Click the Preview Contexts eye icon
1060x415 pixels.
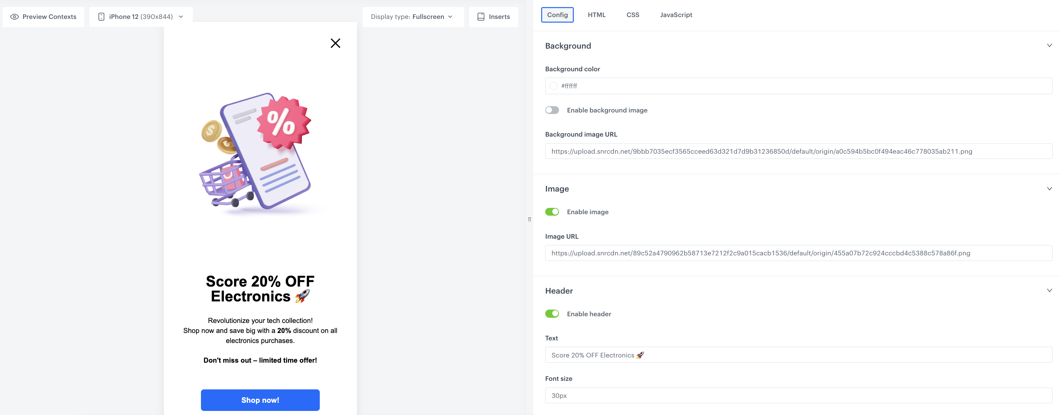(14, 16)
